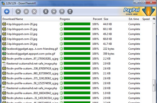The width and height of the screenshot is (157, 103).
Task: Click JPG icon of 2.bp.blogspot.com-21.jpg
Action: [4, 29]
